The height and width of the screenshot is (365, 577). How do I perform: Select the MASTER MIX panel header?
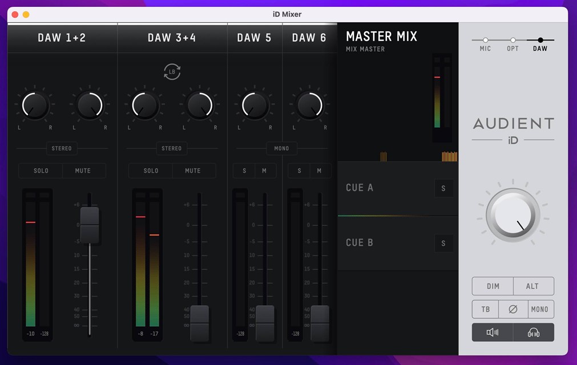click(x=381, y=36)
